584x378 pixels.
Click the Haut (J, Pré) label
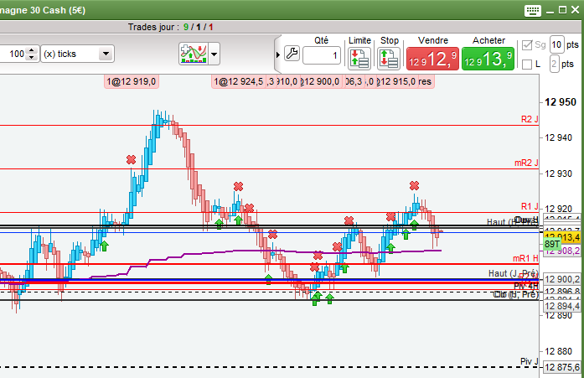click(514, 274)
